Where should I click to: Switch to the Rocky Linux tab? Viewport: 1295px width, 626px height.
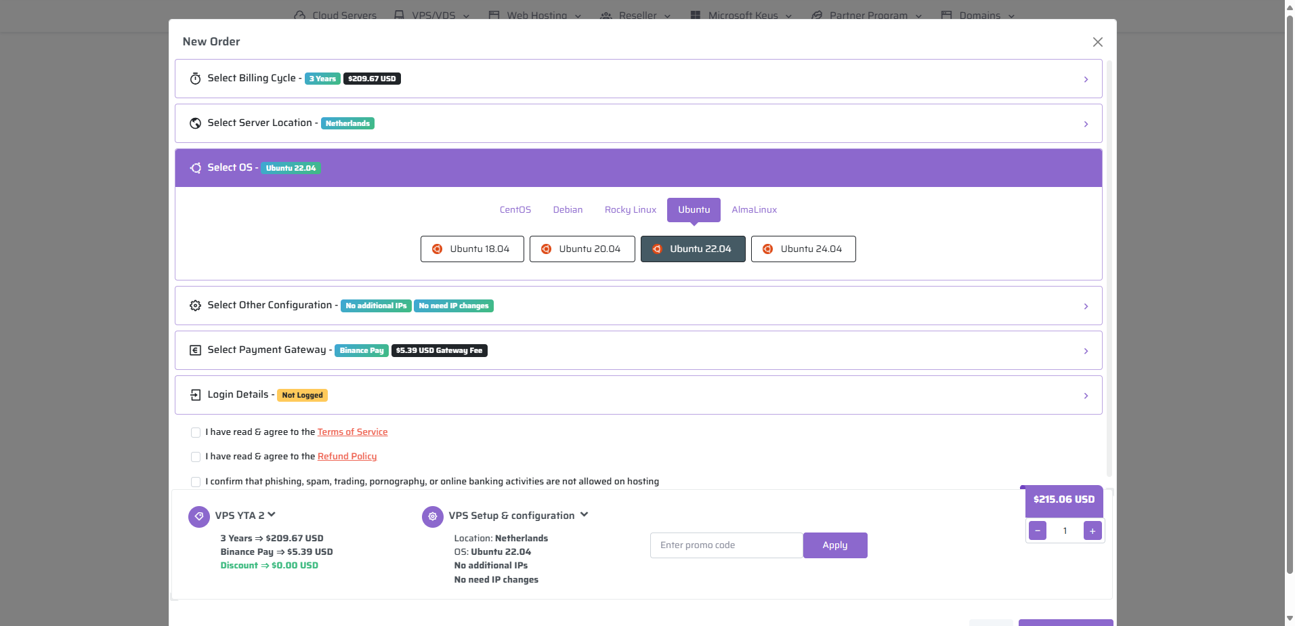(631, 210)
